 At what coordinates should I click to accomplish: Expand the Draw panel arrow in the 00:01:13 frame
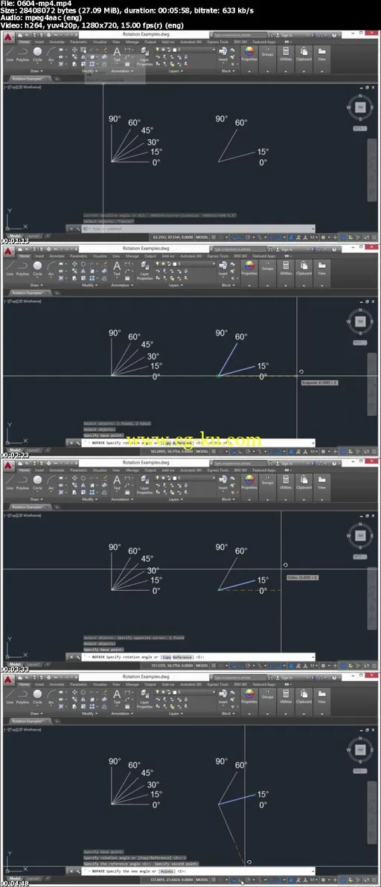42,71
